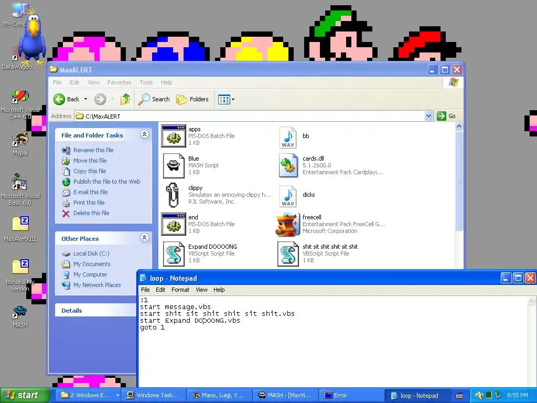Click the Explorer file list vertical scrollbar

[459, 182]
